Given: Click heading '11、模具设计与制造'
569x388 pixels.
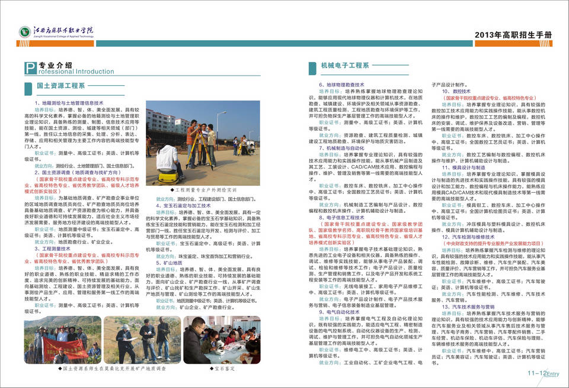Looking at the screenshot, I should click(463, 168).
